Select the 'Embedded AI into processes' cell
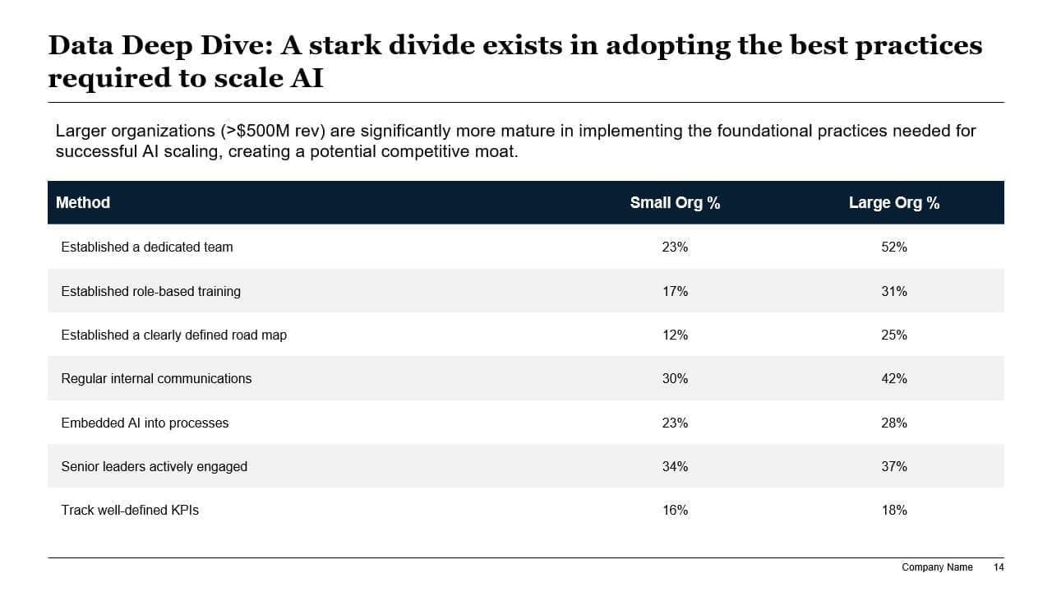The width and height of the screenshot is (1052, 592). (145, 423)
